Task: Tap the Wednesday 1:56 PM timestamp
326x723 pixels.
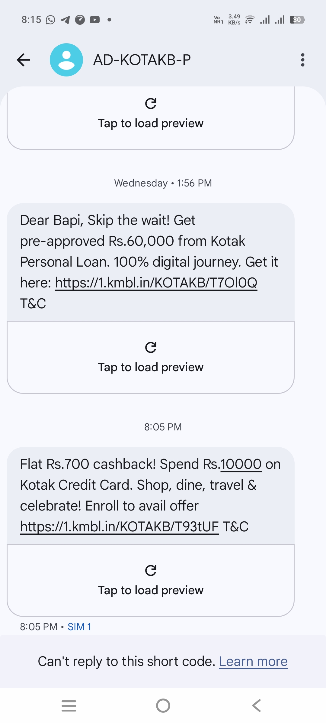Action: pos(163,183)
